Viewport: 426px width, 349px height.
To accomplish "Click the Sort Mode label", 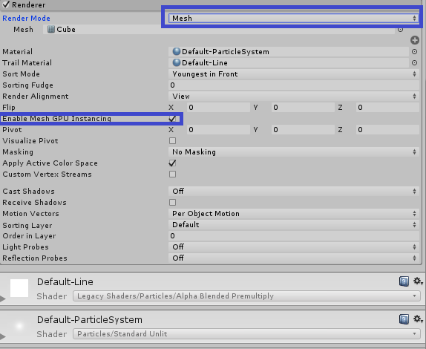I will pyautogui.click(x=22, y=74).
